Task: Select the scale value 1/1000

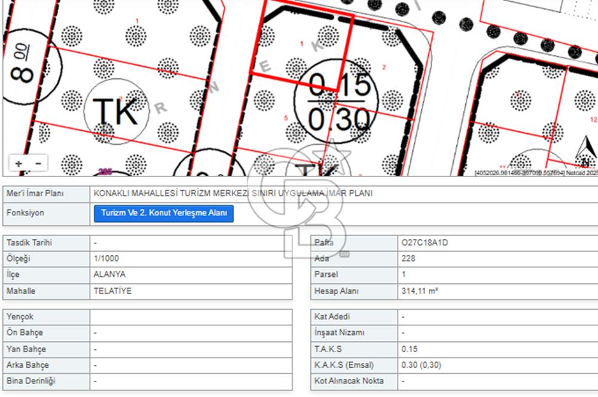Action: click(x=106, y=258)
